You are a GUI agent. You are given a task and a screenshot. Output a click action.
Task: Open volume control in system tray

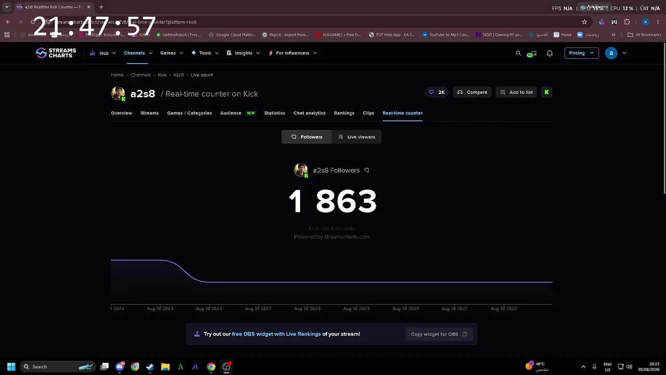[629, 367]
